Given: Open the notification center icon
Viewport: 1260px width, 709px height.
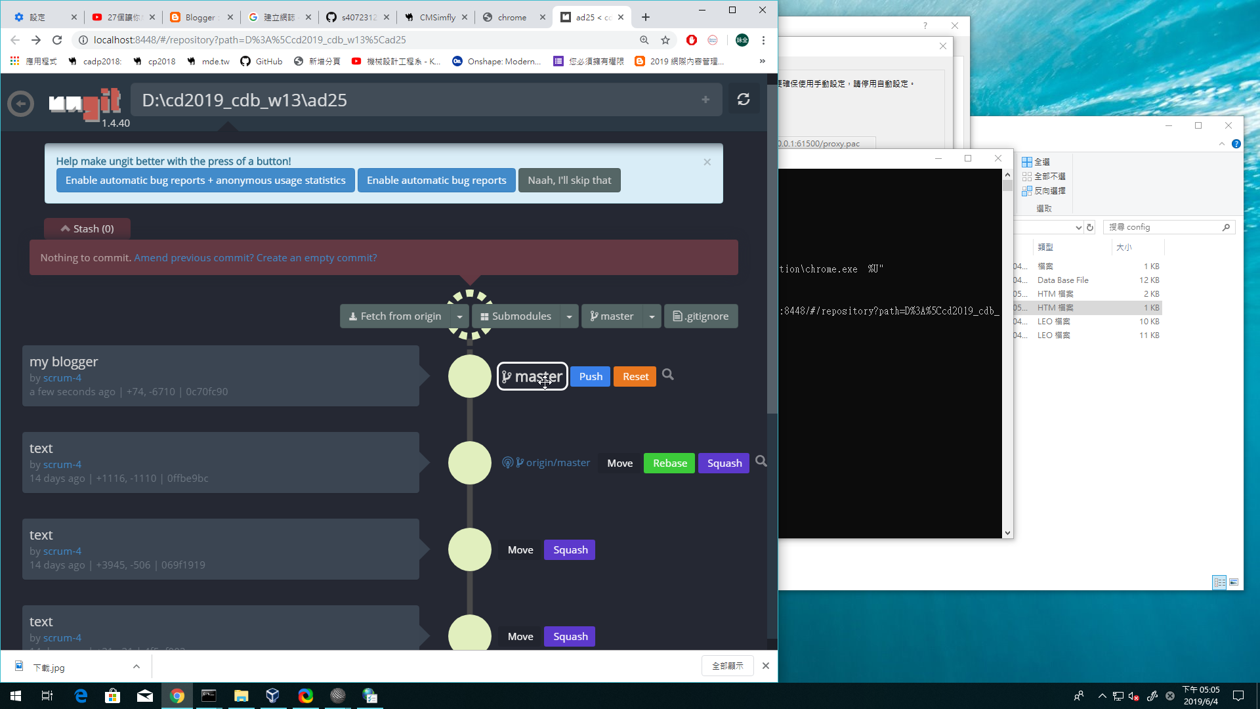Looking at the screenshot, I should coord(1238,696).
